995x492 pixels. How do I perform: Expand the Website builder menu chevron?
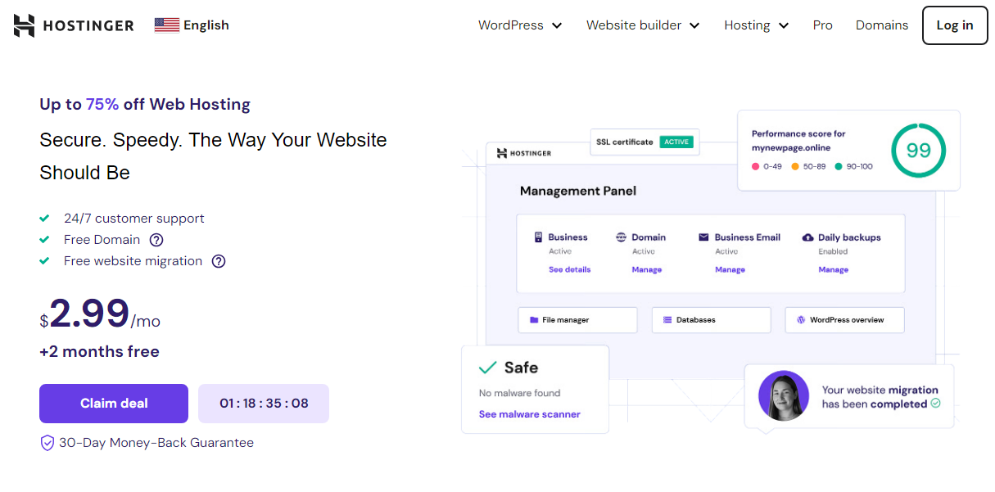tap(694, 25)
